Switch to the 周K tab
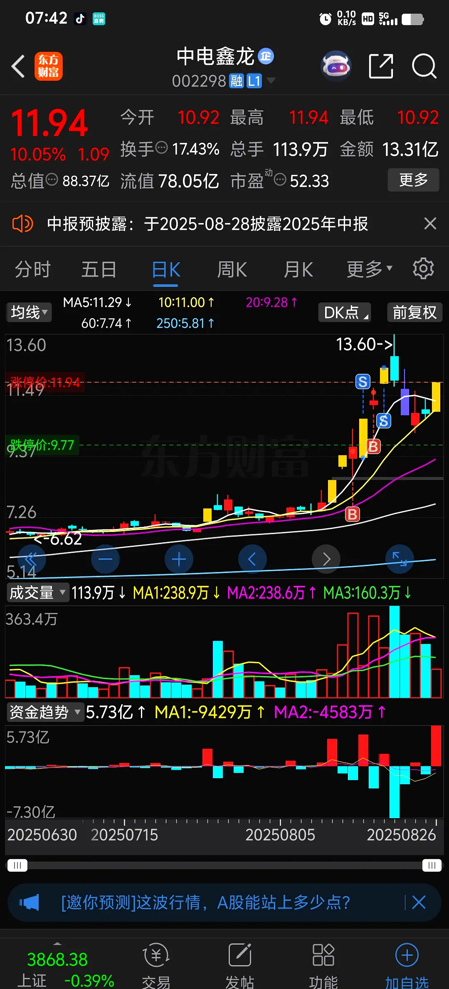The image size is (449, 989). [232, 269]
